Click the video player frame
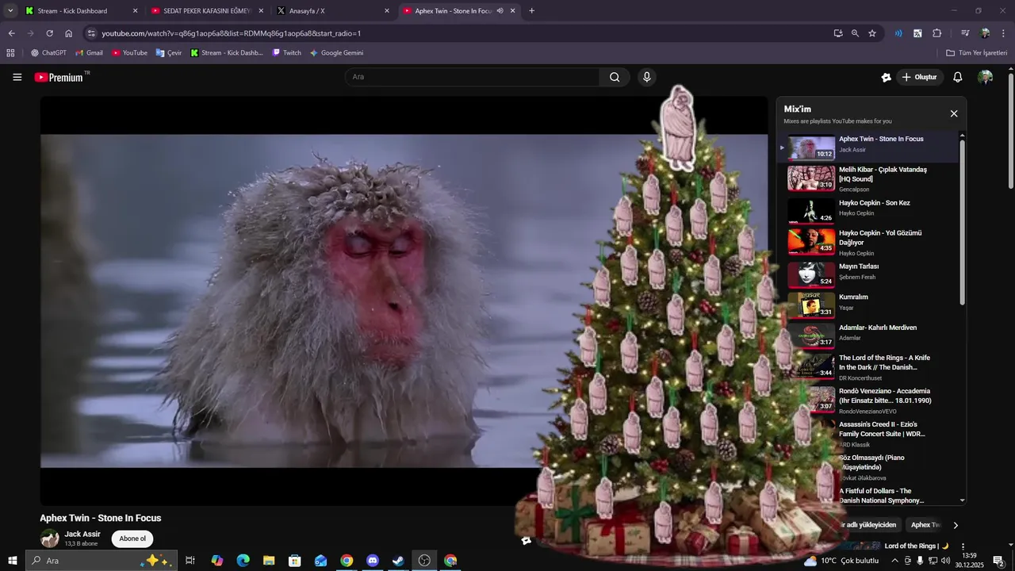 pos(404,301)
